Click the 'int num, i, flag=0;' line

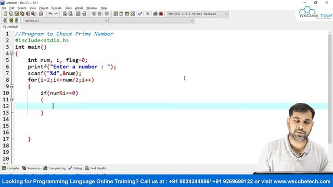click(x=58, y=60)
